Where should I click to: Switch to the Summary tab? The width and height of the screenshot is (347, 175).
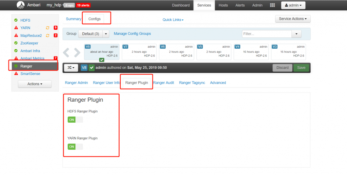click(x=74, y=19)
